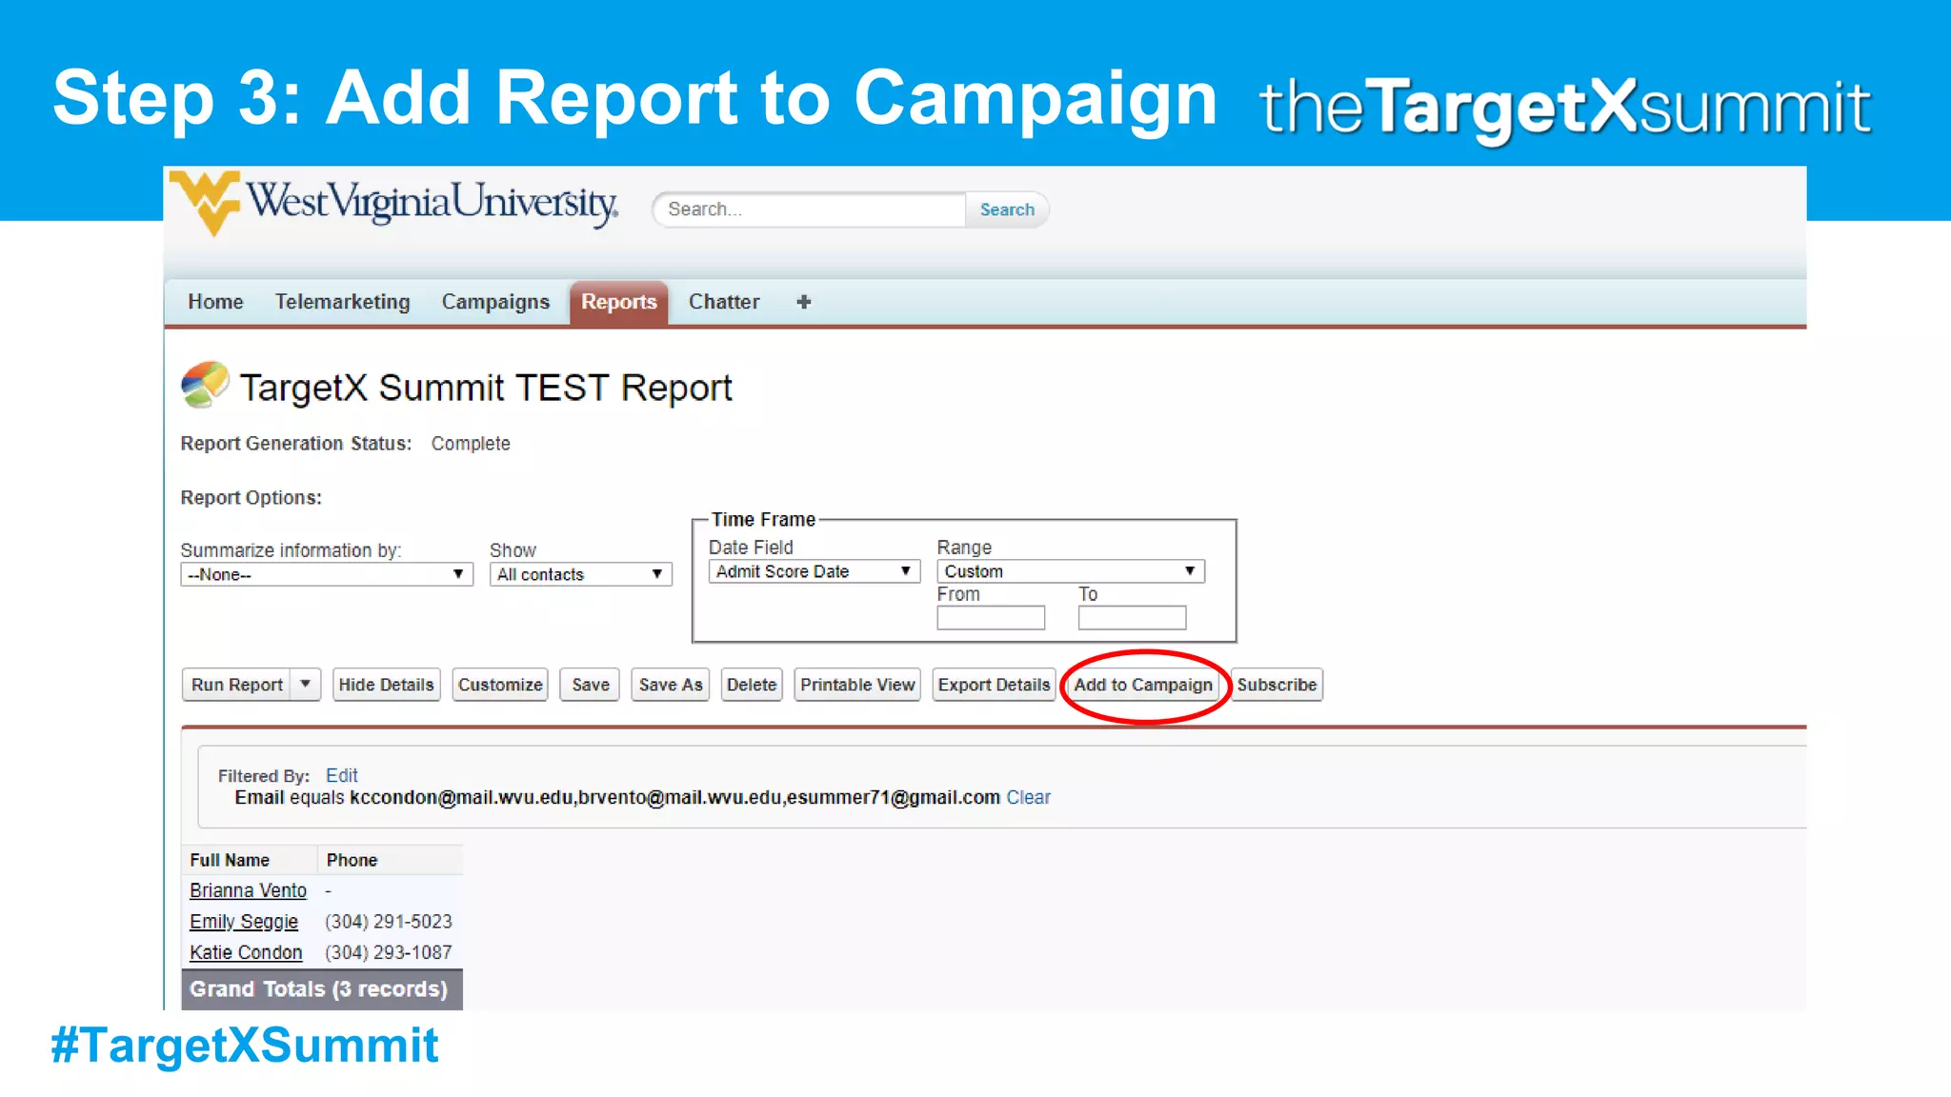The image size is (1951, 1097).
Task: Open Printable View
Action: [857, 685]
